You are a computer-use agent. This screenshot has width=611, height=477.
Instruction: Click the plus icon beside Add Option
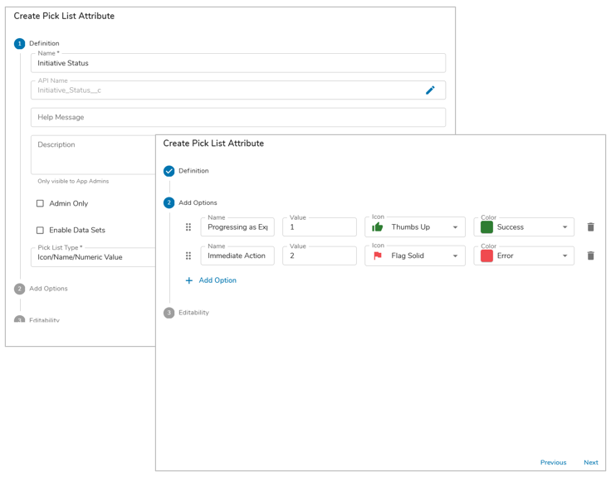tap(188, 281)
